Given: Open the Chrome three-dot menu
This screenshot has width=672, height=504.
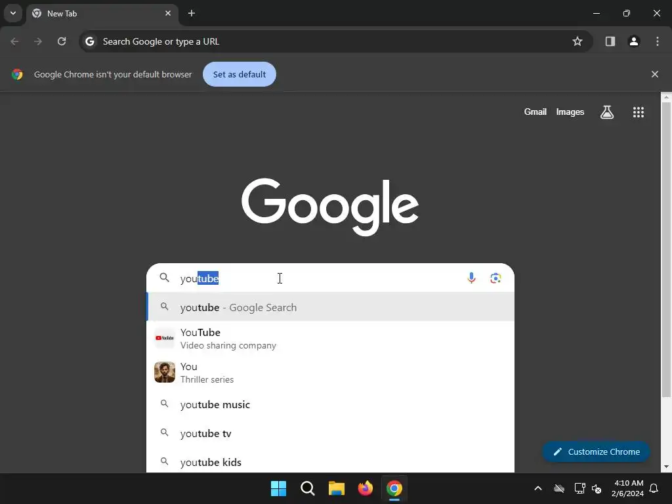Looking at the screenshot, I should coord(658,41).
